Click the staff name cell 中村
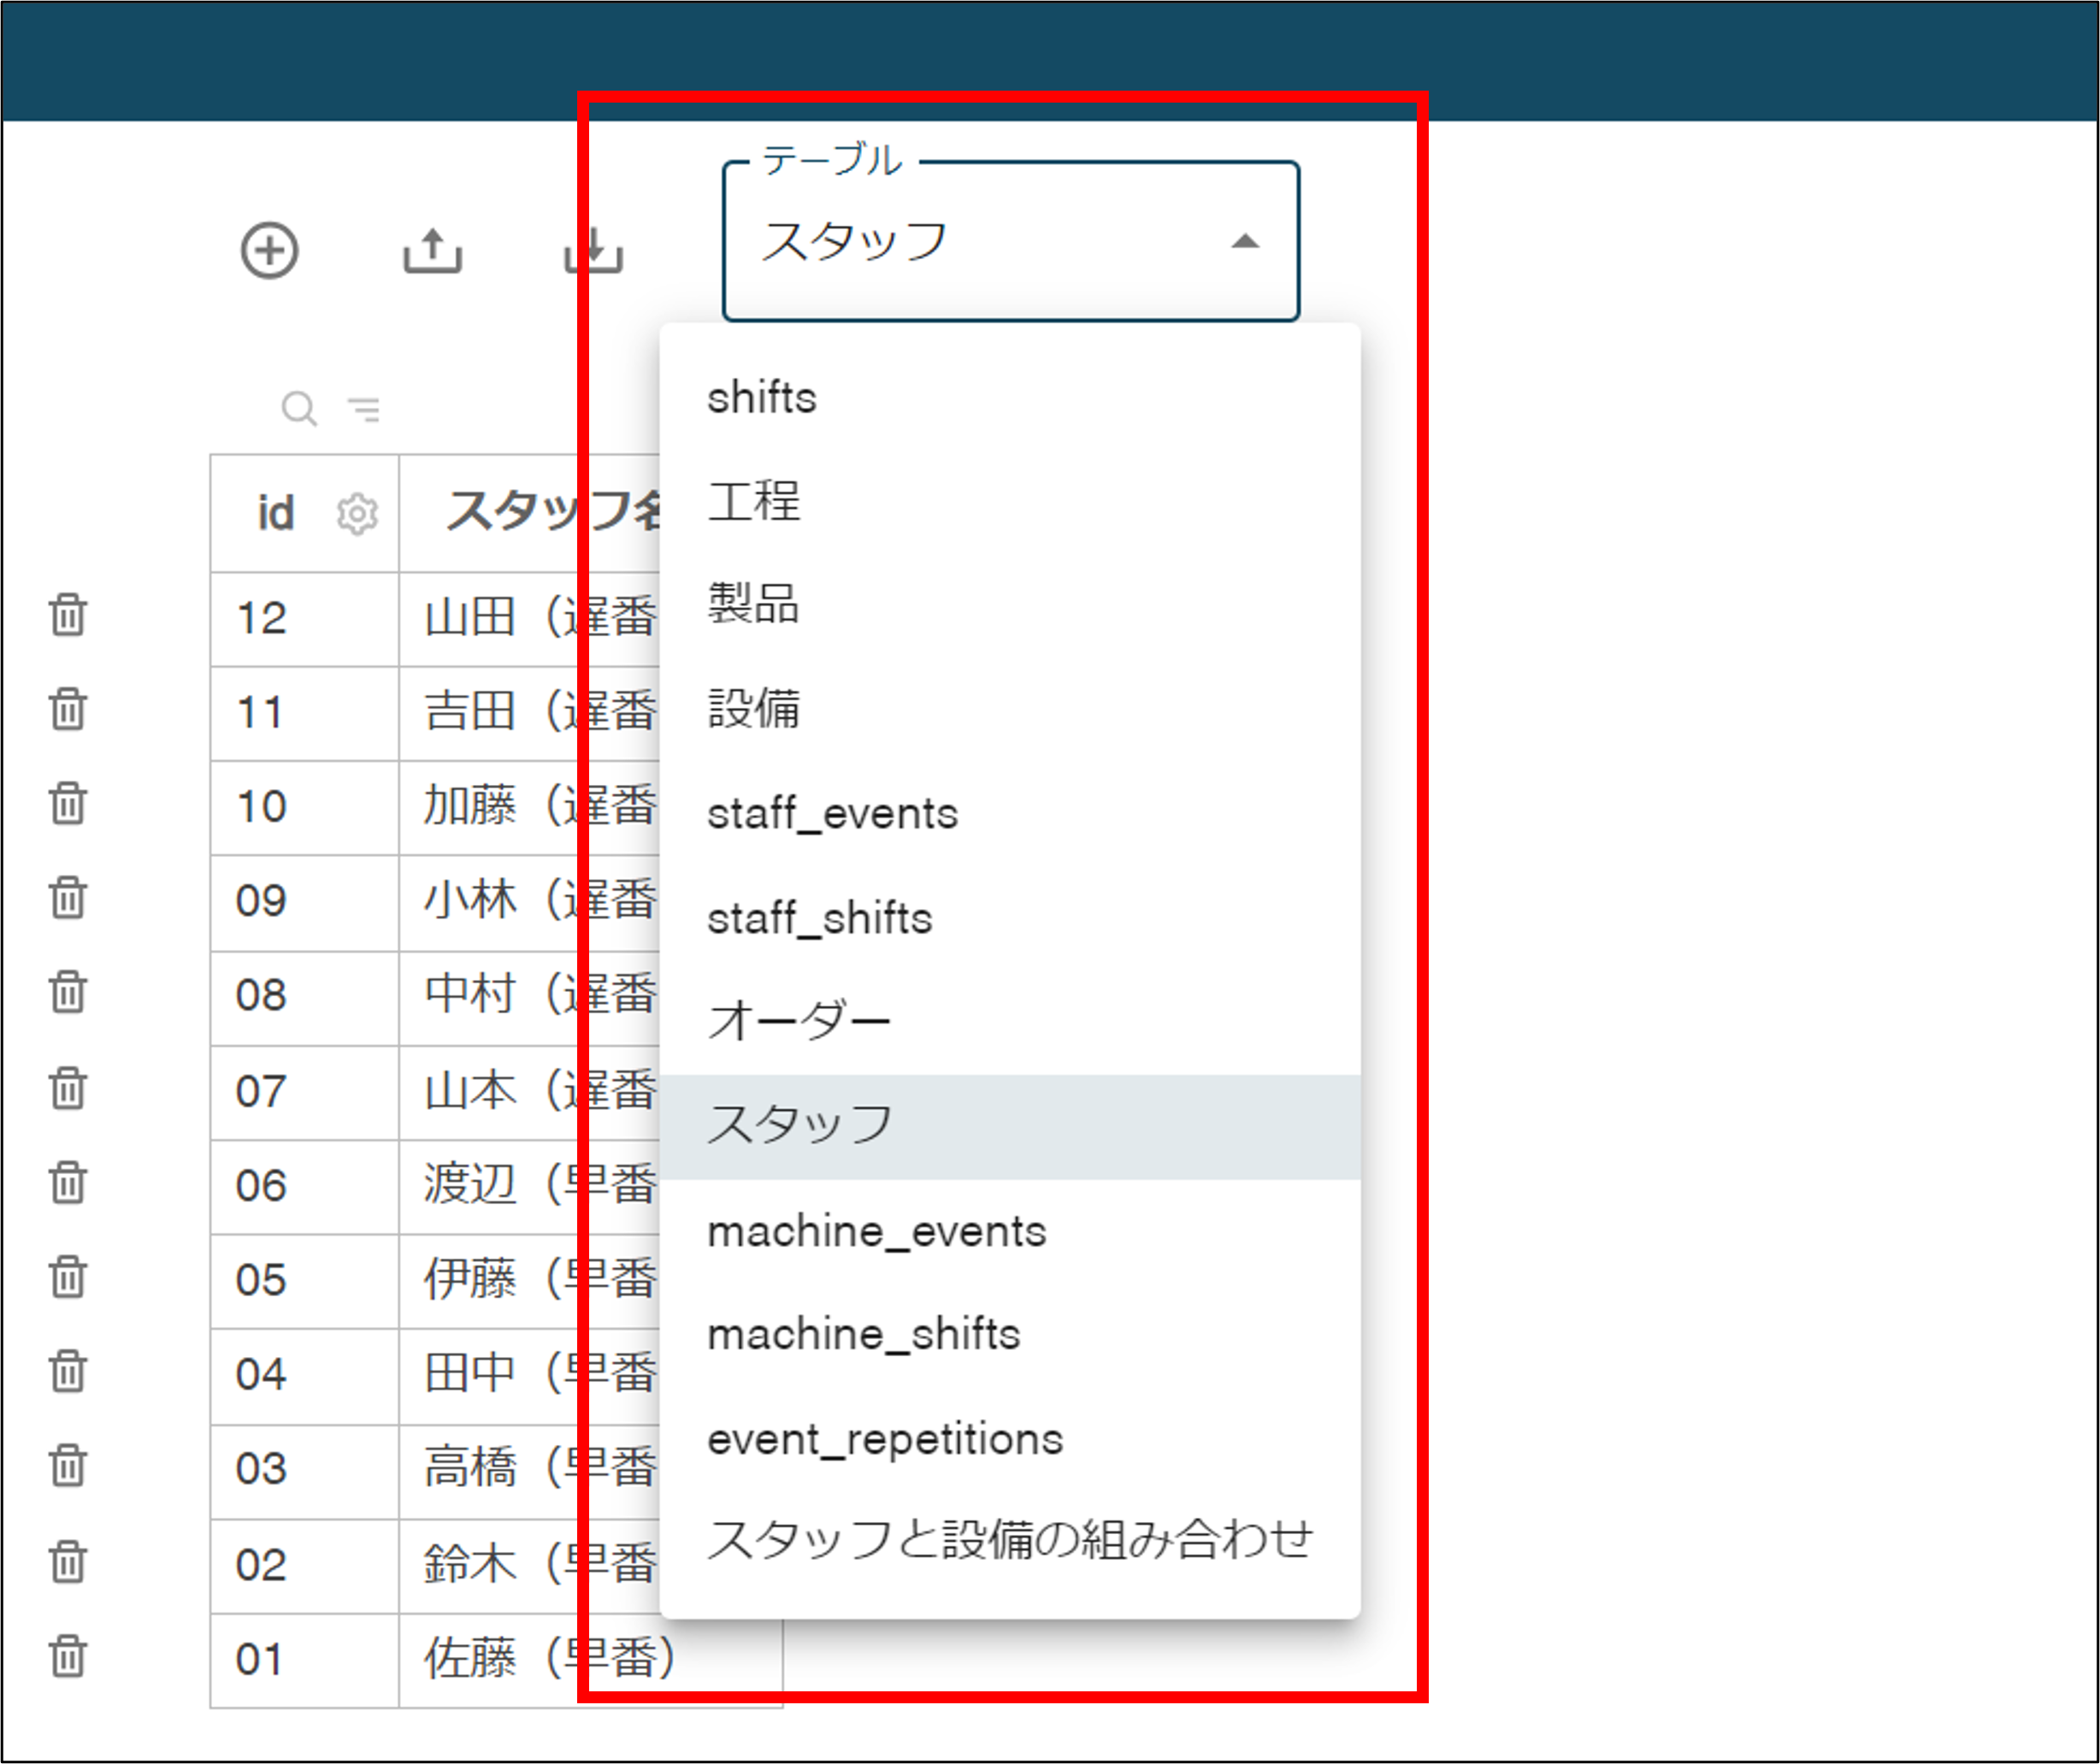Image resolution: width=2100 pixels, height=1764 pixels. pyautogui.click(x=530, y=997)
